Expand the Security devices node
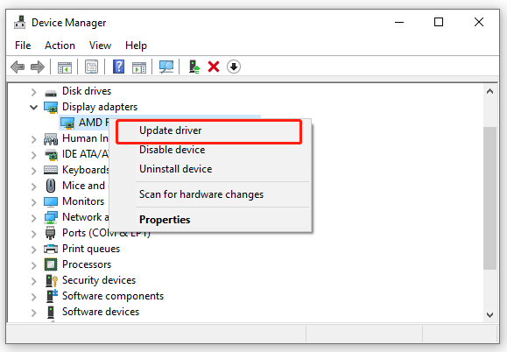 [33, 281]
